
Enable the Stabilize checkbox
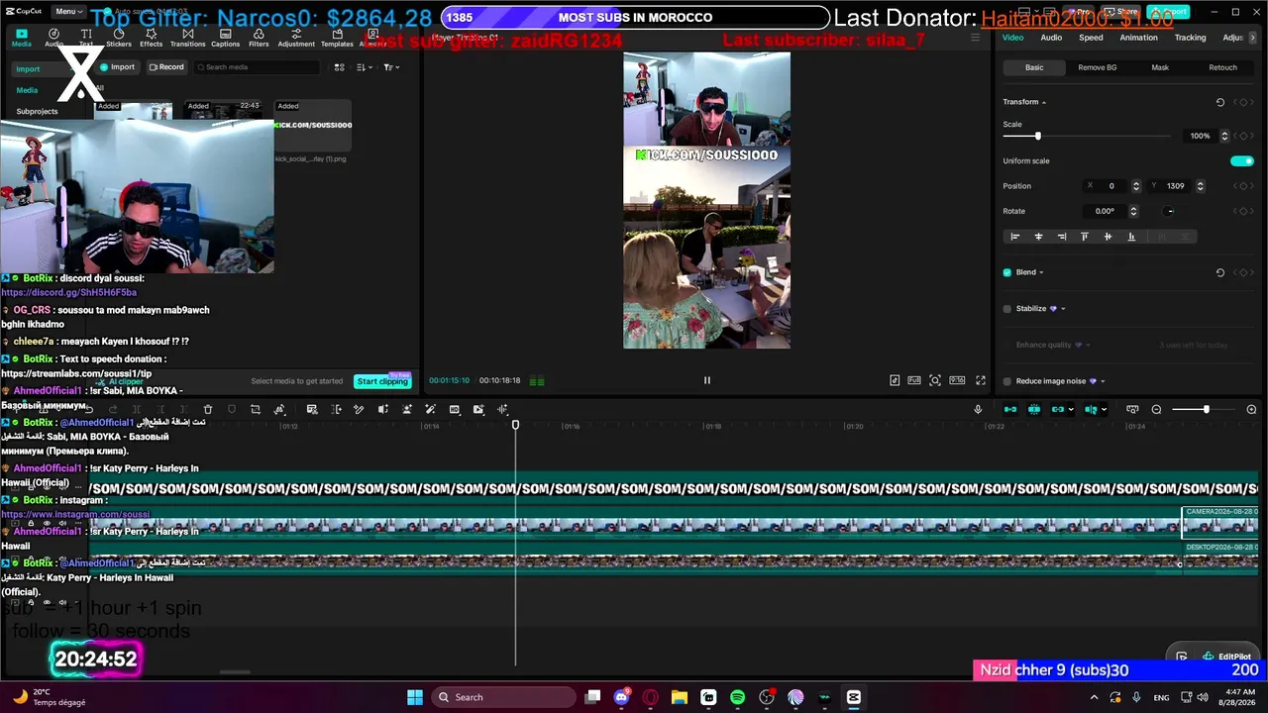tap(1007, 309)
